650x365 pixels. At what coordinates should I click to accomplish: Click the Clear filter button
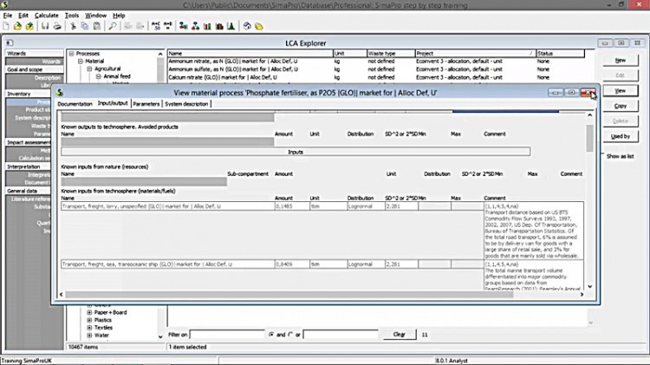tap(399, 335)
